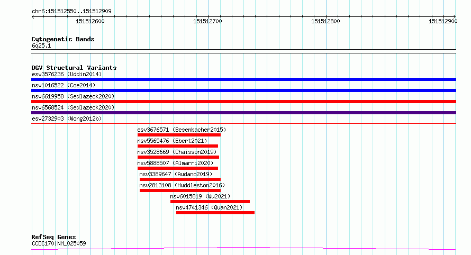
Task: Open the esv3676571 (Besenbacher2015) variant label
Action: click(182, 130)
